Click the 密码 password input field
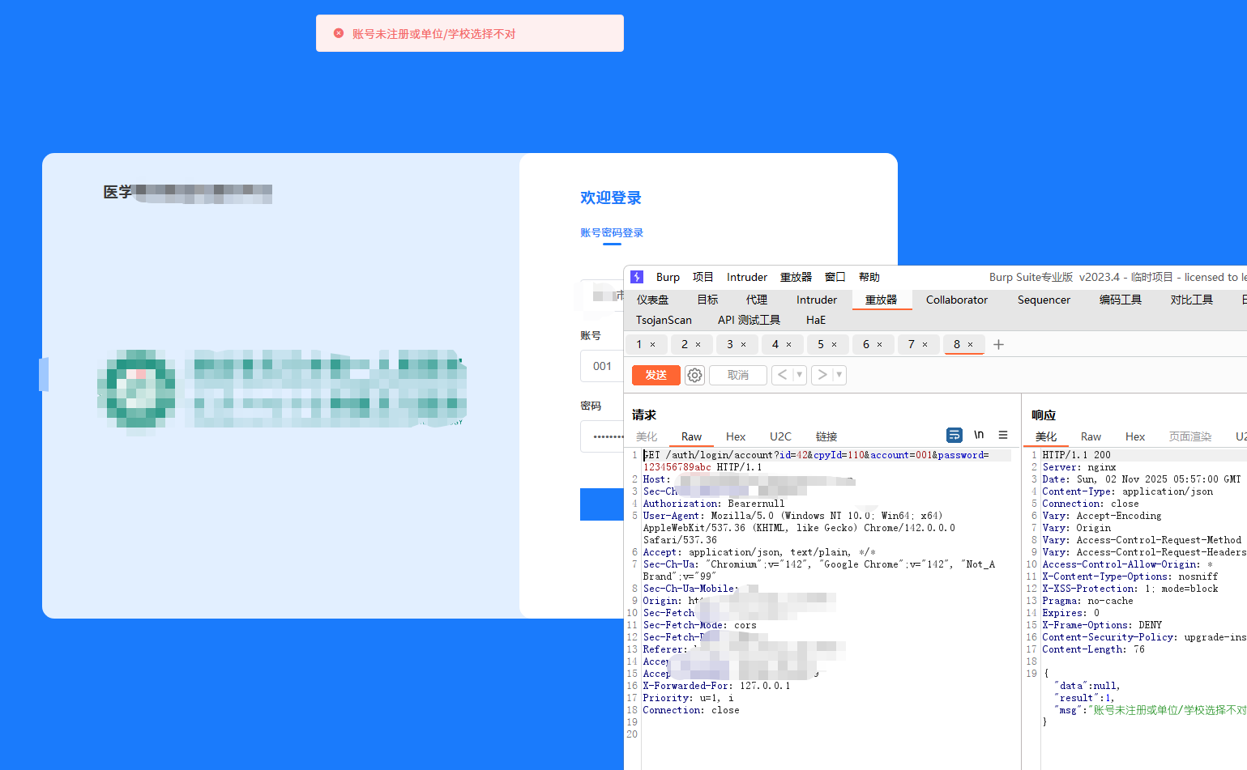This screenshot has height=770, width=1247. (602, 436)
